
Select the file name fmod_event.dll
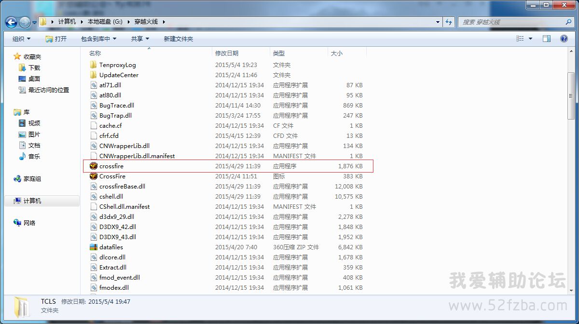click(120, 277)
